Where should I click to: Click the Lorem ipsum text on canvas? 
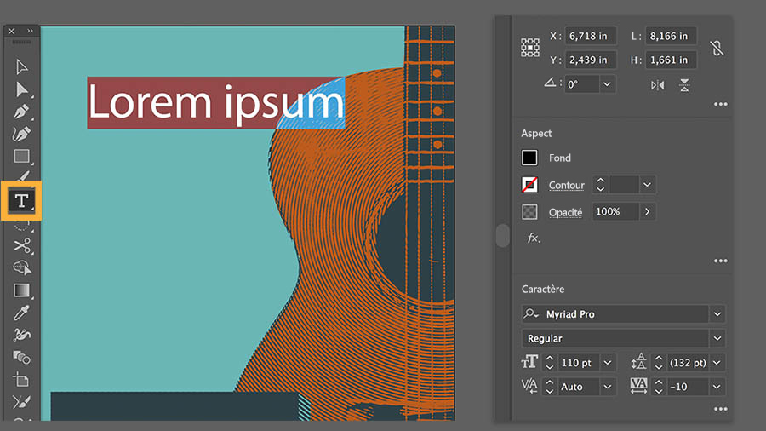(x=216, y=102)
